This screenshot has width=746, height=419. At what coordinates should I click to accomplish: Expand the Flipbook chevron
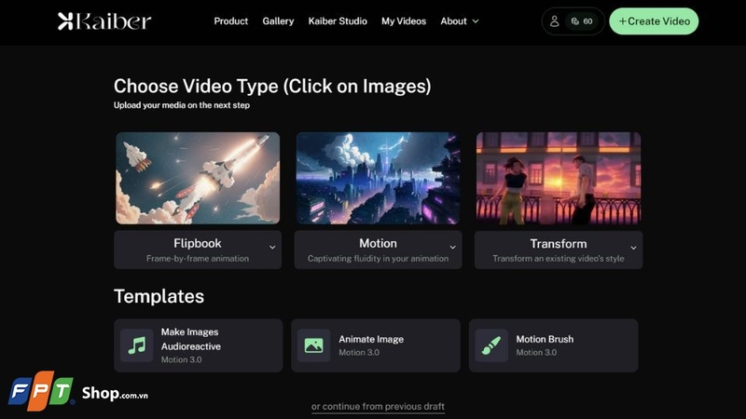(x=272, y=248)
